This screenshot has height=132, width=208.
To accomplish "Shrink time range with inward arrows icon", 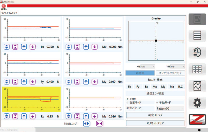I will pyautogui.click(x=100, y=123).
